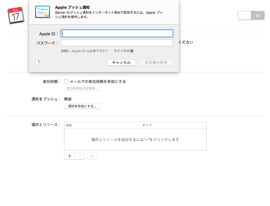
Task: Click the キャンセル button
Action: tap(121, 62)
